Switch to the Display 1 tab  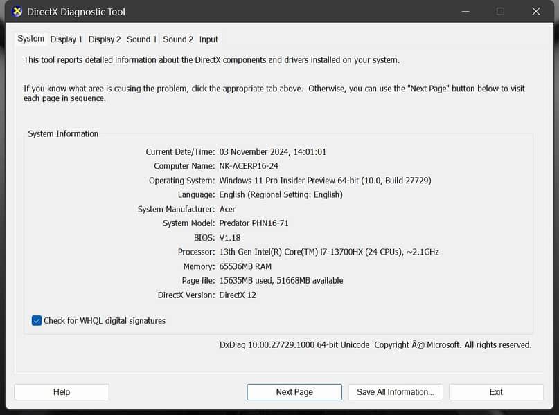[x=66, y=39]
